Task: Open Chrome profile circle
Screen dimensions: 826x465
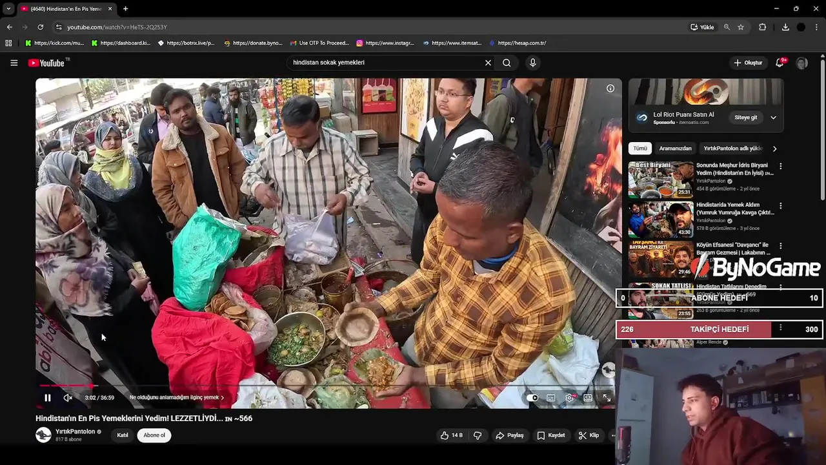Action: (801, 27)
